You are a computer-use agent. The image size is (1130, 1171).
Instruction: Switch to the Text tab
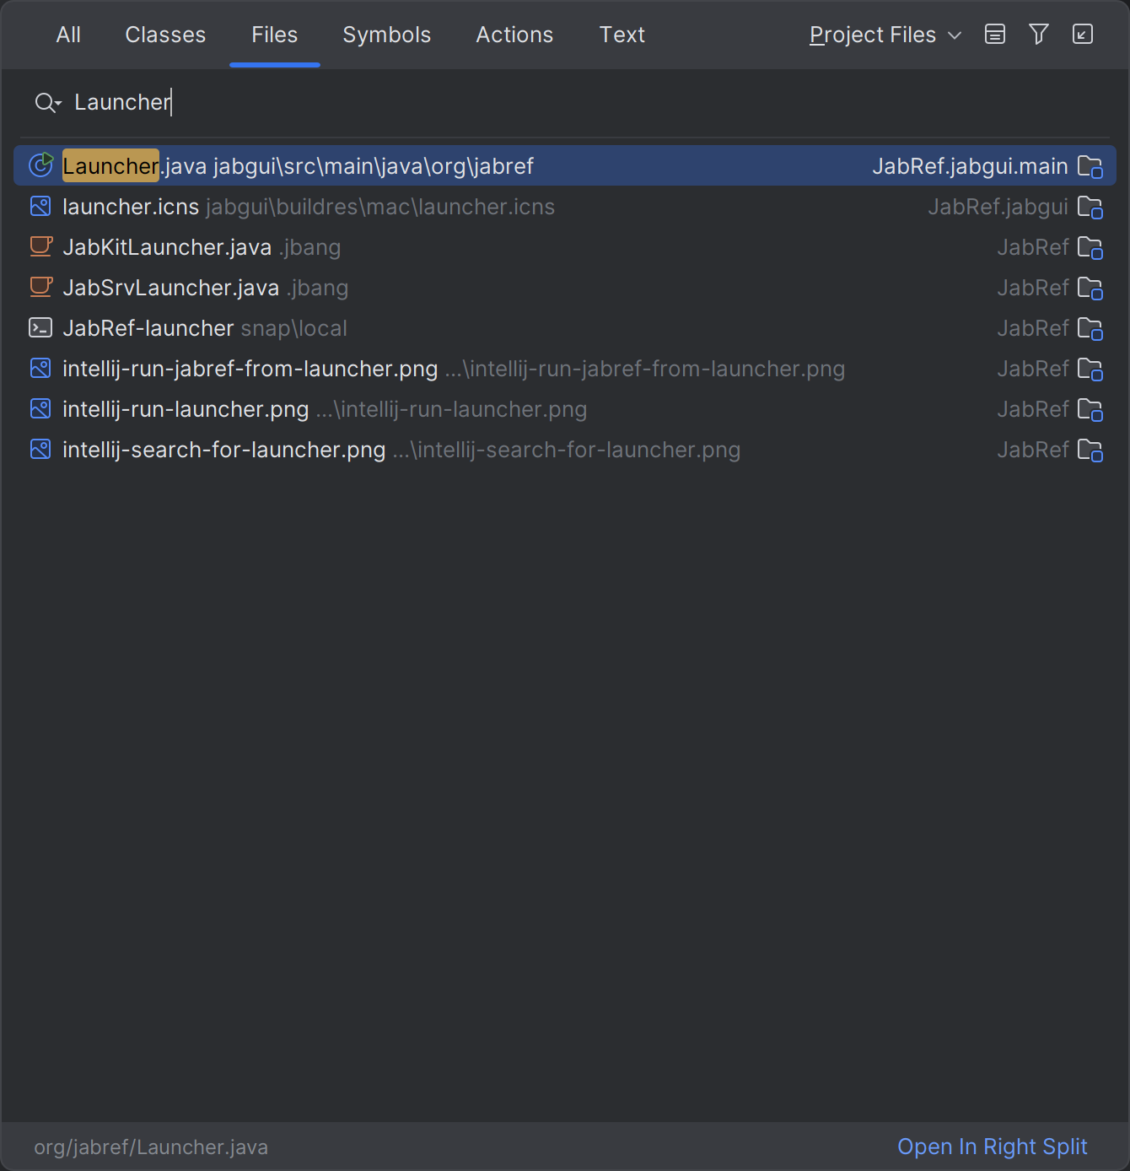(x=622, y=35)
